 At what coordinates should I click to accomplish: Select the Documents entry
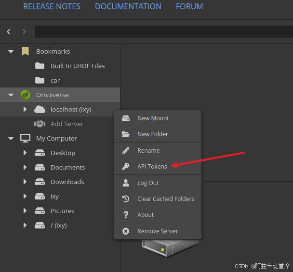pyautogui.click(x=67, y=167)
